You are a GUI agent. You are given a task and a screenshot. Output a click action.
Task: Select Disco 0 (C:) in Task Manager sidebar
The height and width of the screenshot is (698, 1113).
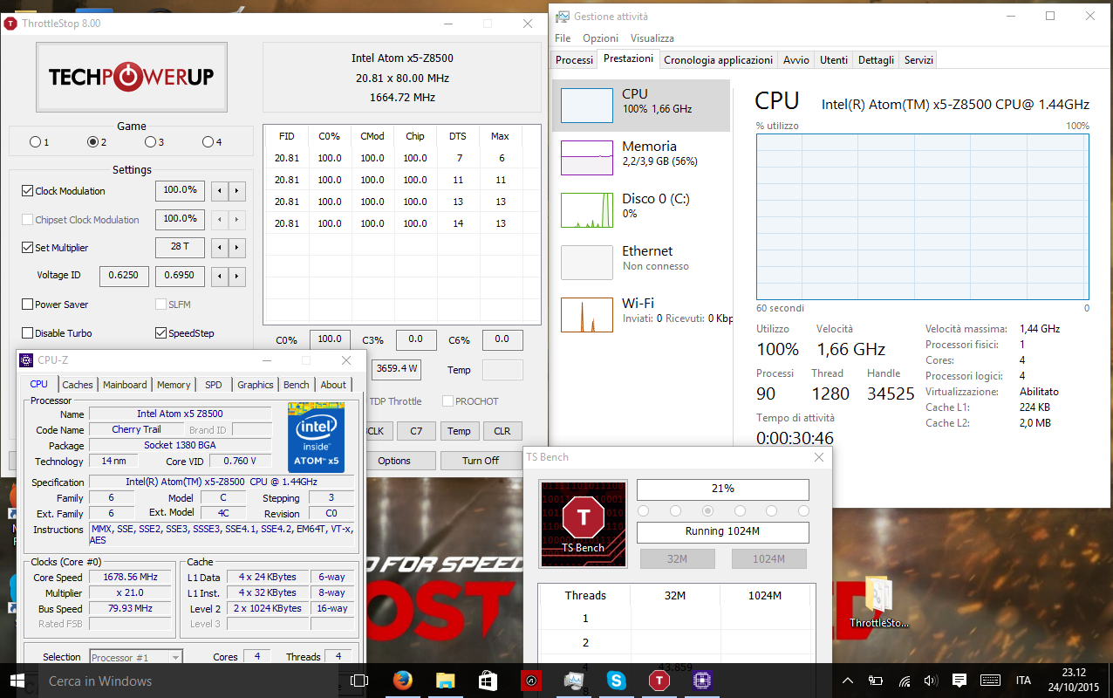(641, 209)
